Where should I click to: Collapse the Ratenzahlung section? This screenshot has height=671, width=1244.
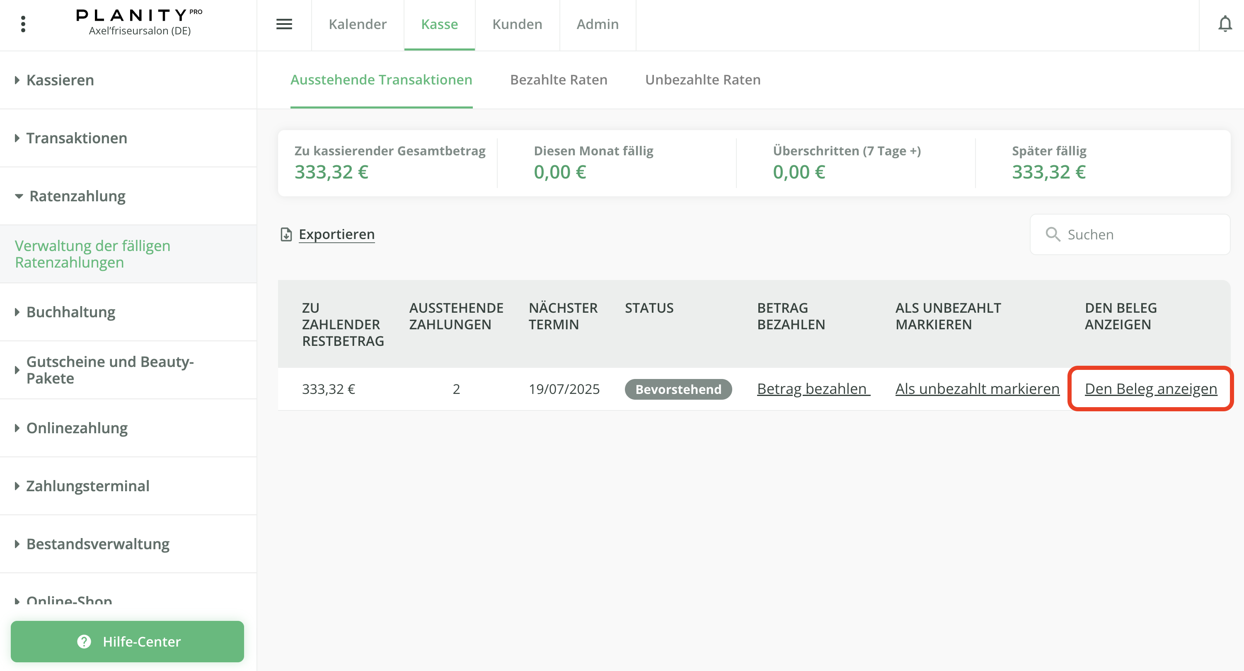[x=77, y=196]
